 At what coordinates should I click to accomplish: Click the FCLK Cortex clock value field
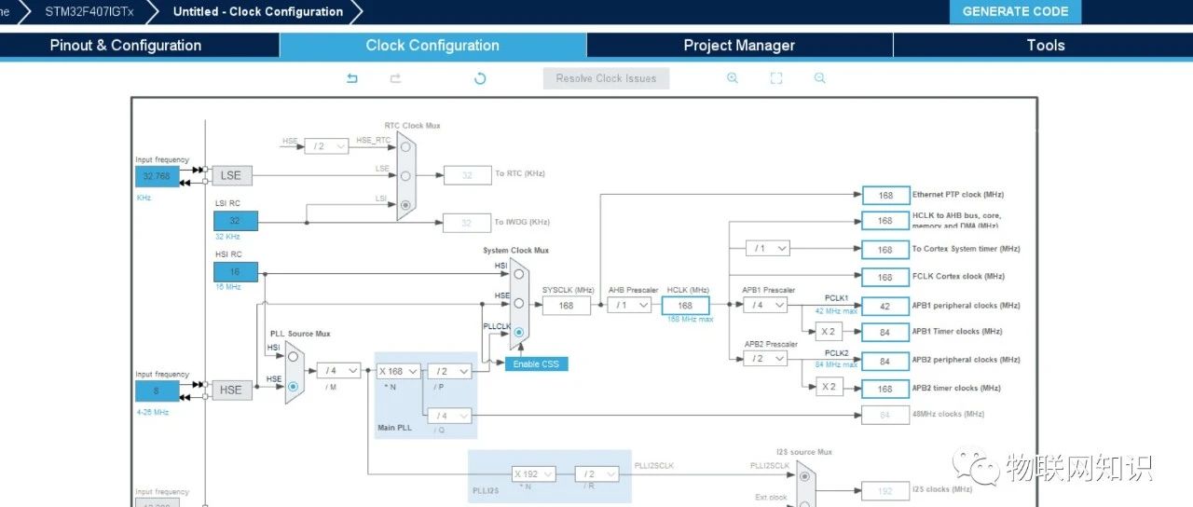point(885,277)
